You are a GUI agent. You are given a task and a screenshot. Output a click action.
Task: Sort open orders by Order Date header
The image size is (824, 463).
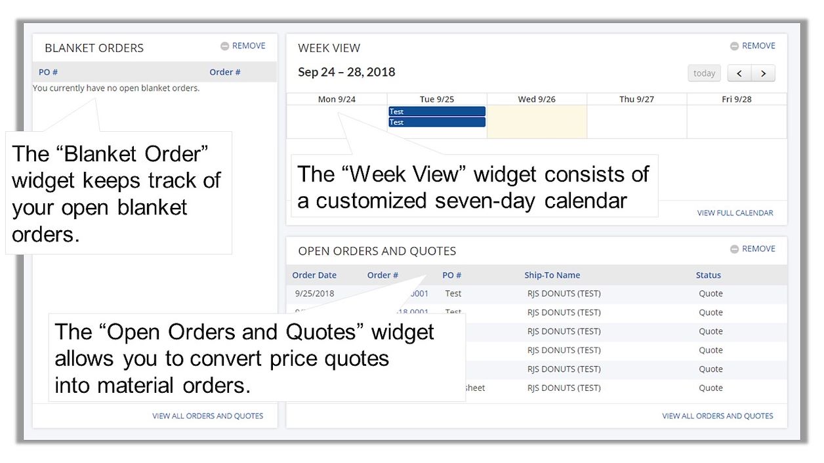[x=314, y=275]
